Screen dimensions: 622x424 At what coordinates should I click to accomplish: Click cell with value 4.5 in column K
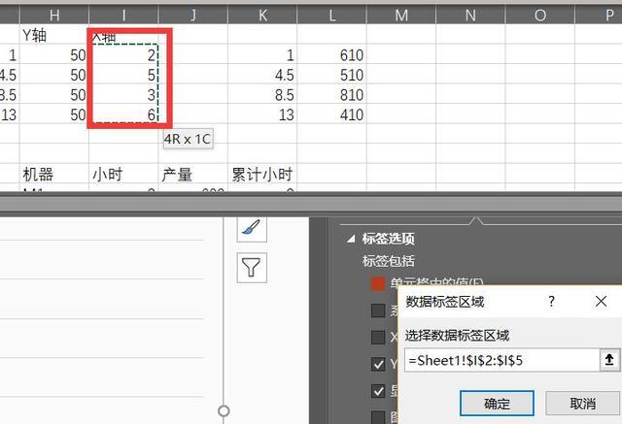pyautogui.click(x=262, y=75)
